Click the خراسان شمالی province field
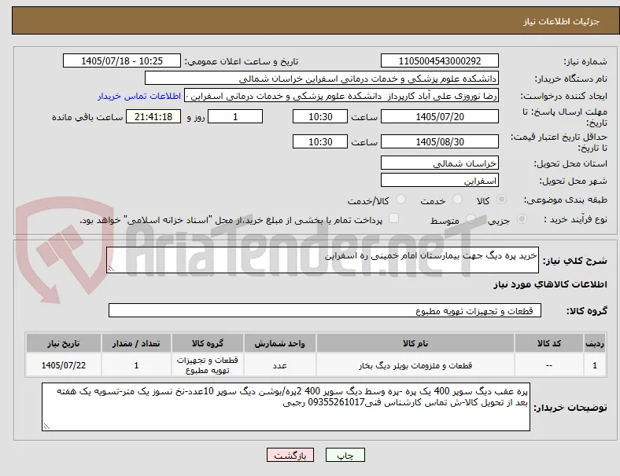Image resolution: width=620 pixels, height=476 pixels. (440, 163)
